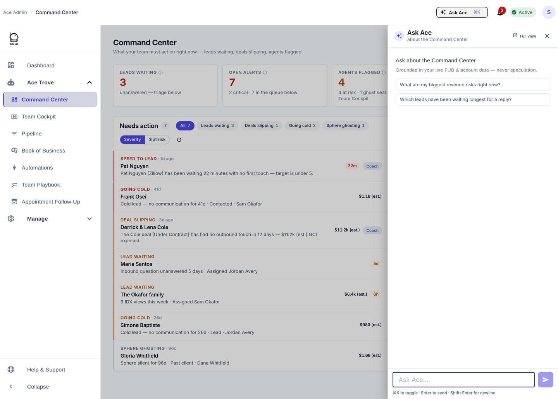Open the Gloria Whitfield alert row
This screenshot has height=399, width=558.
[251, 356]
